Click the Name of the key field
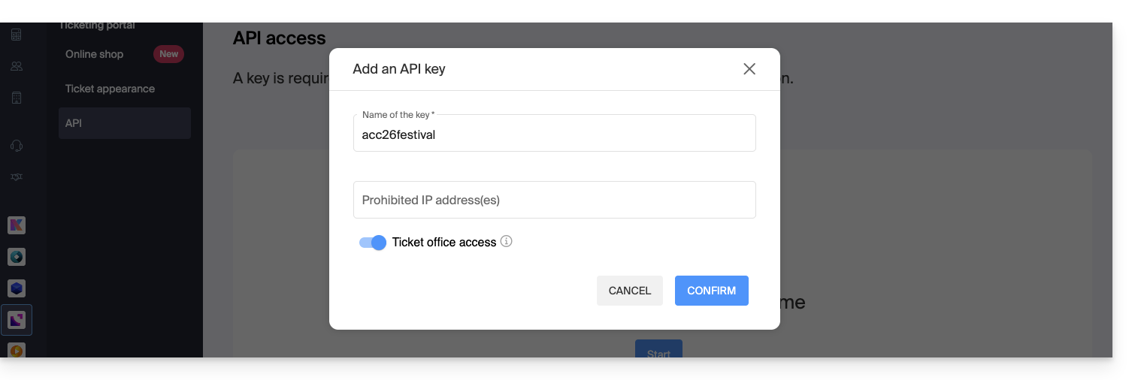 (554, 135)
